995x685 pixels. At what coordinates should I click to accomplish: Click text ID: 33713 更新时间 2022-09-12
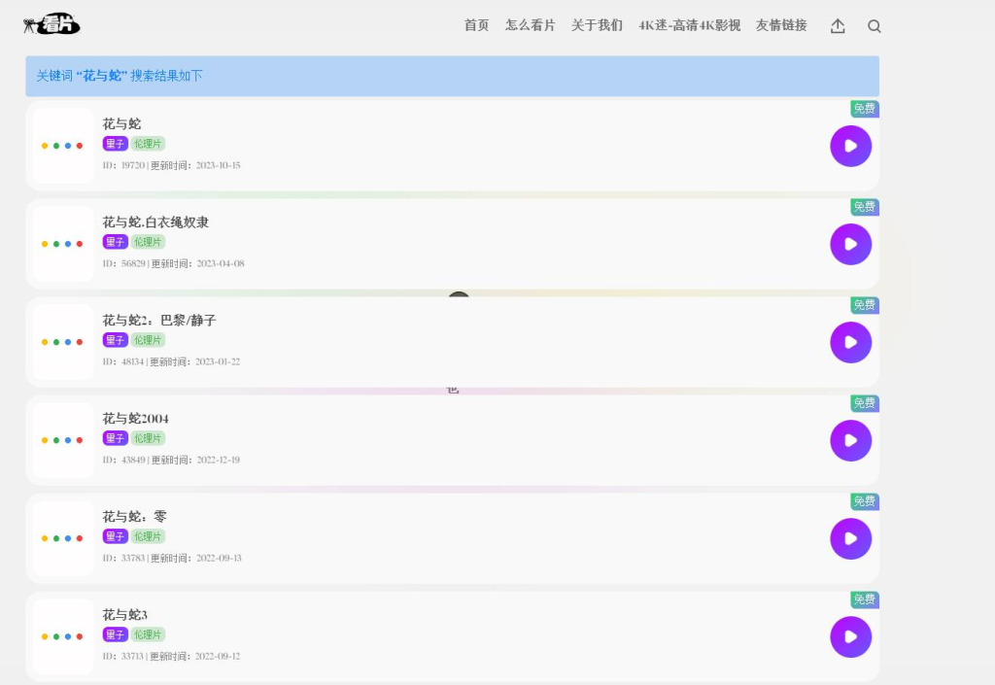[x=171, y=657]
